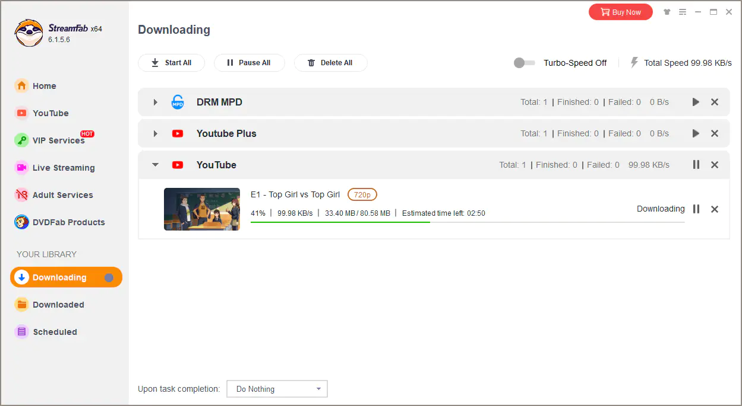Screen dimensions: 742x406
Task: Collapse the YouTube download group
Action: 155,165
